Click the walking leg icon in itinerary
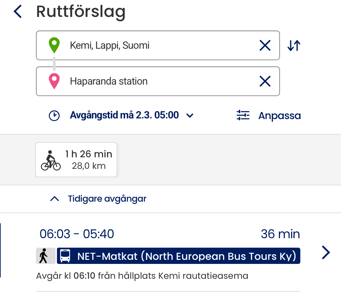The height and width of the screenshot is (293, 341). 45,256
